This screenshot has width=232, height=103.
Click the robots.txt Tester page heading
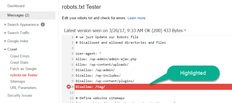[81, 7]
